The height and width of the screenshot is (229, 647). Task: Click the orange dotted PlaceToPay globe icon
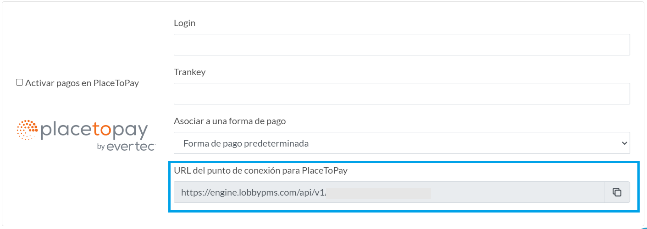click(x=27, y=130)
